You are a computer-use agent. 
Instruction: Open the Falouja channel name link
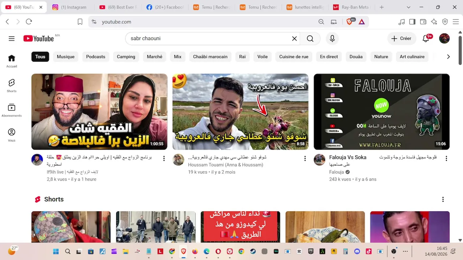[336, 172]
